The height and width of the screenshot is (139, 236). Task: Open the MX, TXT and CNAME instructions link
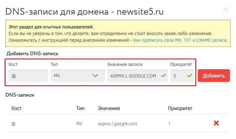[180, 40]
